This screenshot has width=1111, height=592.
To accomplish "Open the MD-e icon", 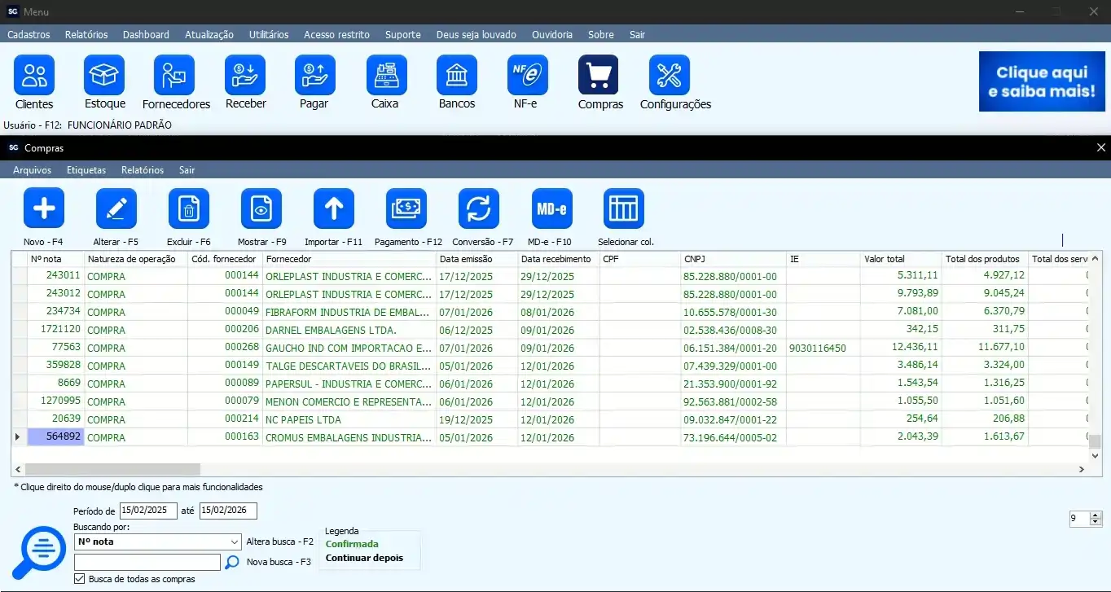I will click(x=551, y=209).
